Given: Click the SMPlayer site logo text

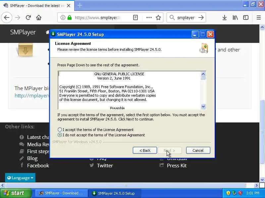Looking at the screenshot, I should click(23, 32).
